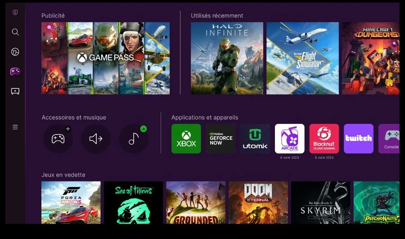Viewport: 405px width, 239px height.
Task: Open Skyrim featured game
Action: click(320, 203)
